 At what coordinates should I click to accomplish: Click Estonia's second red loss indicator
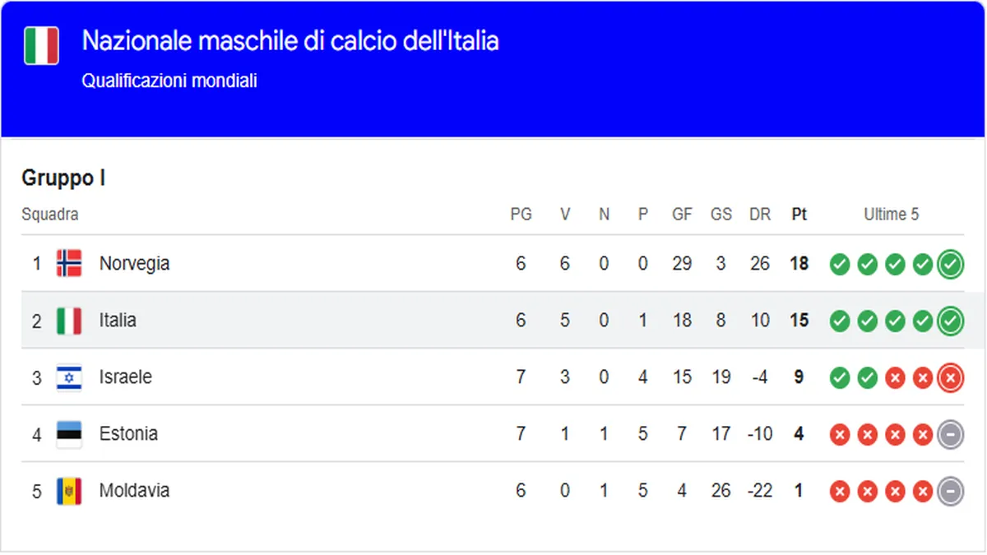tap(868, 434)
